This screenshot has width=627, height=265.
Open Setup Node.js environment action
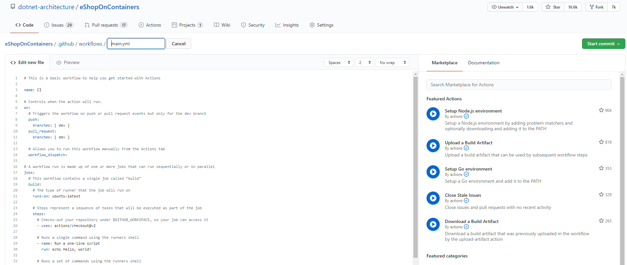(473, 111)
